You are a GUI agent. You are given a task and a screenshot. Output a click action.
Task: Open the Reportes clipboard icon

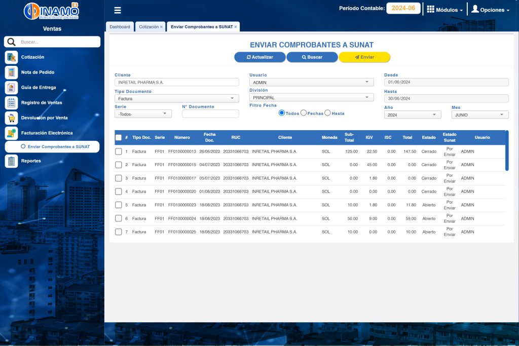click(11, 161)
